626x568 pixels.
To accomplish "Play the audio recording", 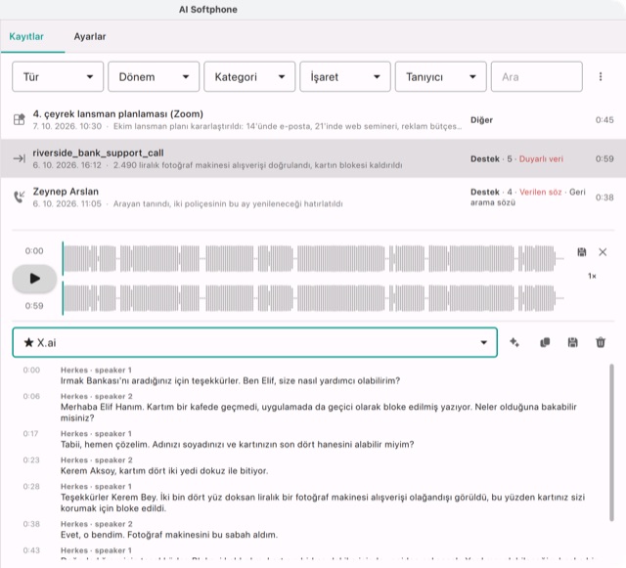I will click(x=34, y=279).
